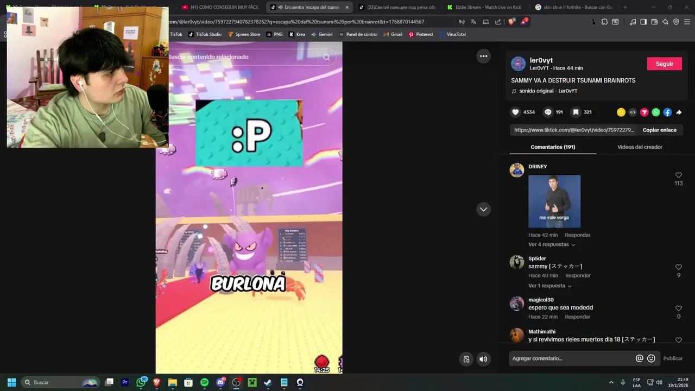The height and width of the screenshot is (391, 695).
Task: Click Publicar to post the comment
Action: 673,358
